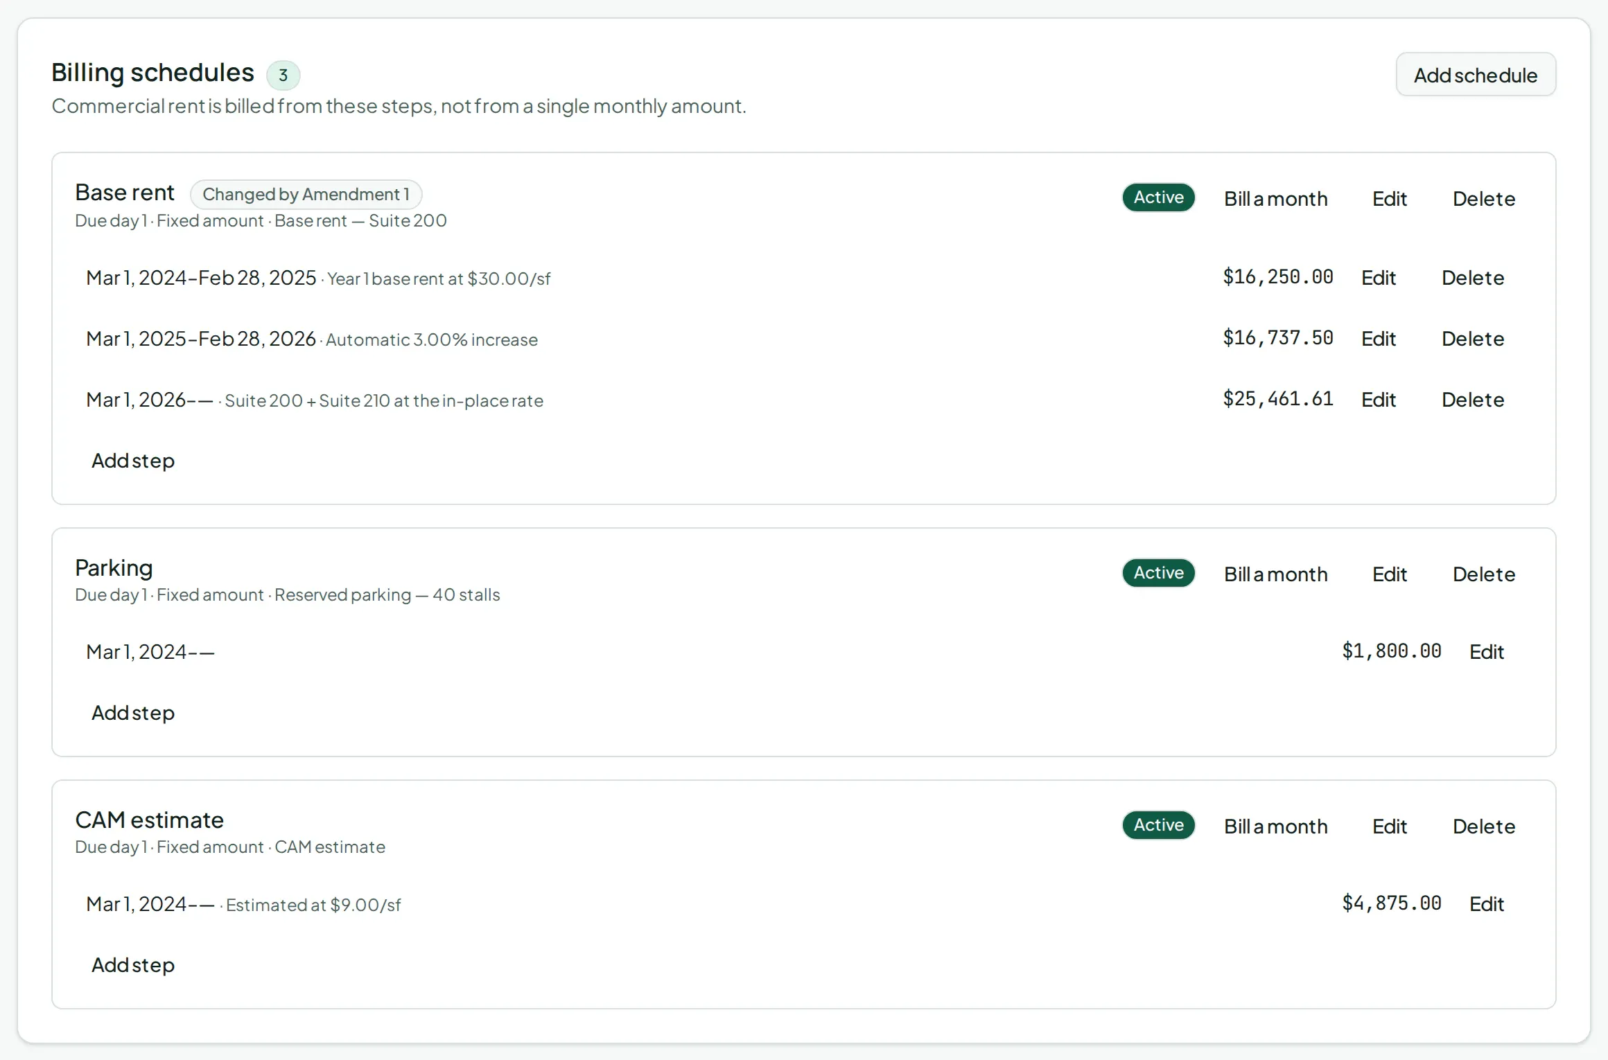The width and height of the screenshot is (1608, 1060).
Task: Edit the $16,250.00 base rent step
Action: [1379, 278]
